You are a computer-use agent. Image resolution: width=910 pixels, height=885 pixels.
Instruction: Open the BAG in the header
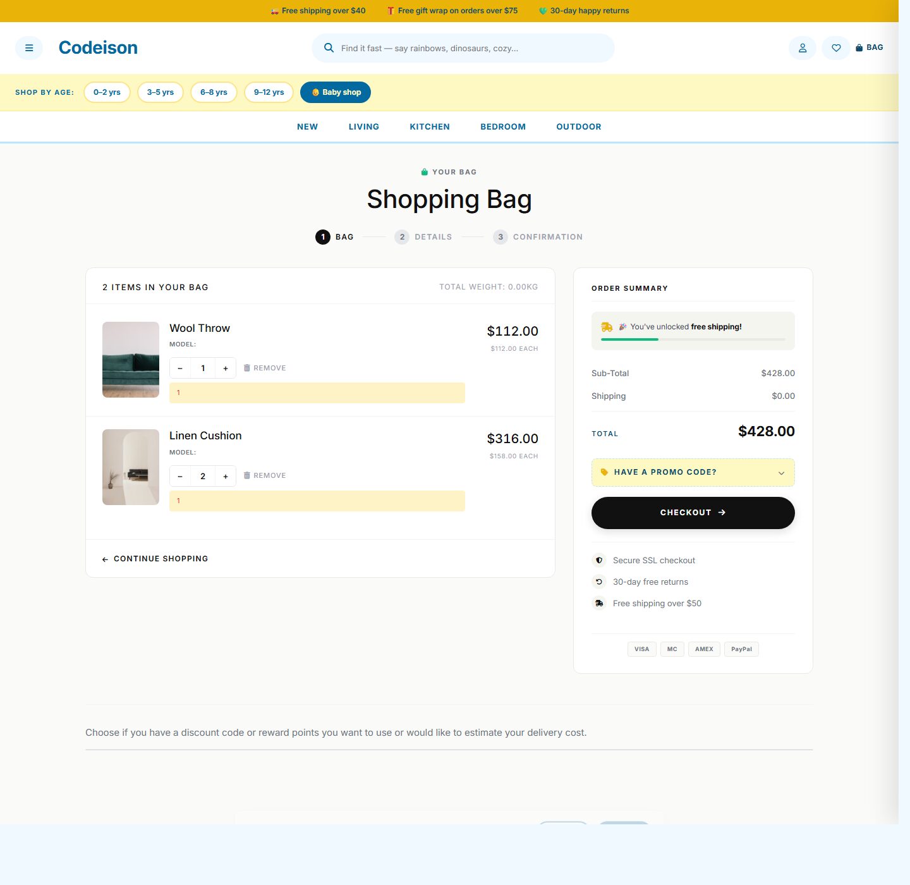click(x=870, y=47)
